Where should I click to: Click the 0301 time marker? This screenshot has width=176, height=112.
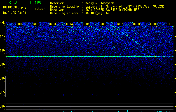pyautogui.click(x=19, y=24)
